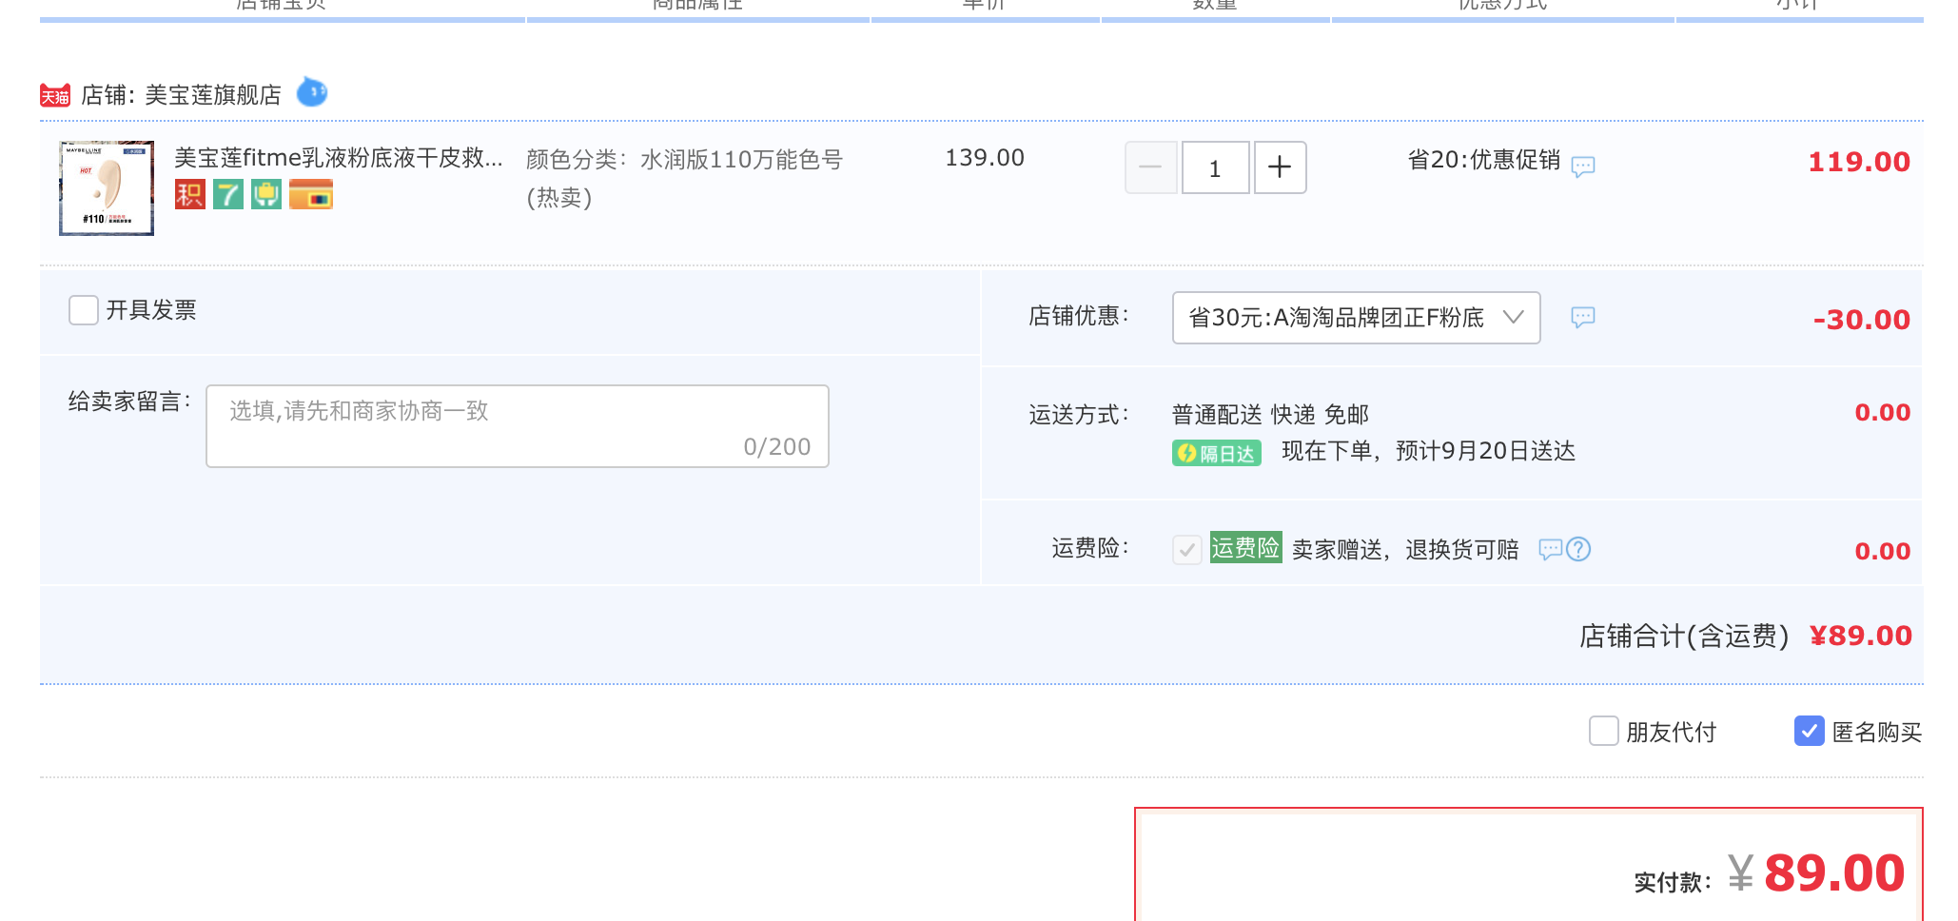
Task: Open the 美宝莲旗舰店 store name link
Action: [213, 95]
